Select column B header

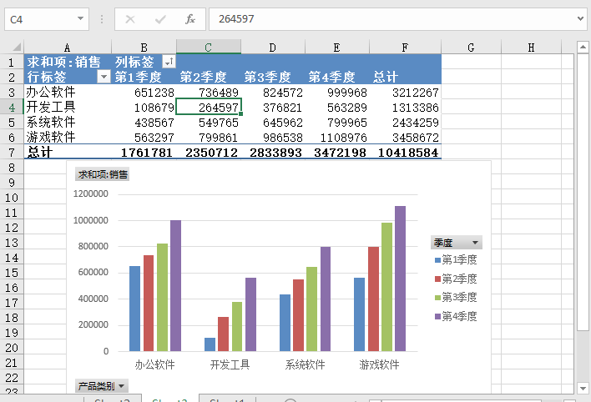pyautogui.click(x=144, y=48)
